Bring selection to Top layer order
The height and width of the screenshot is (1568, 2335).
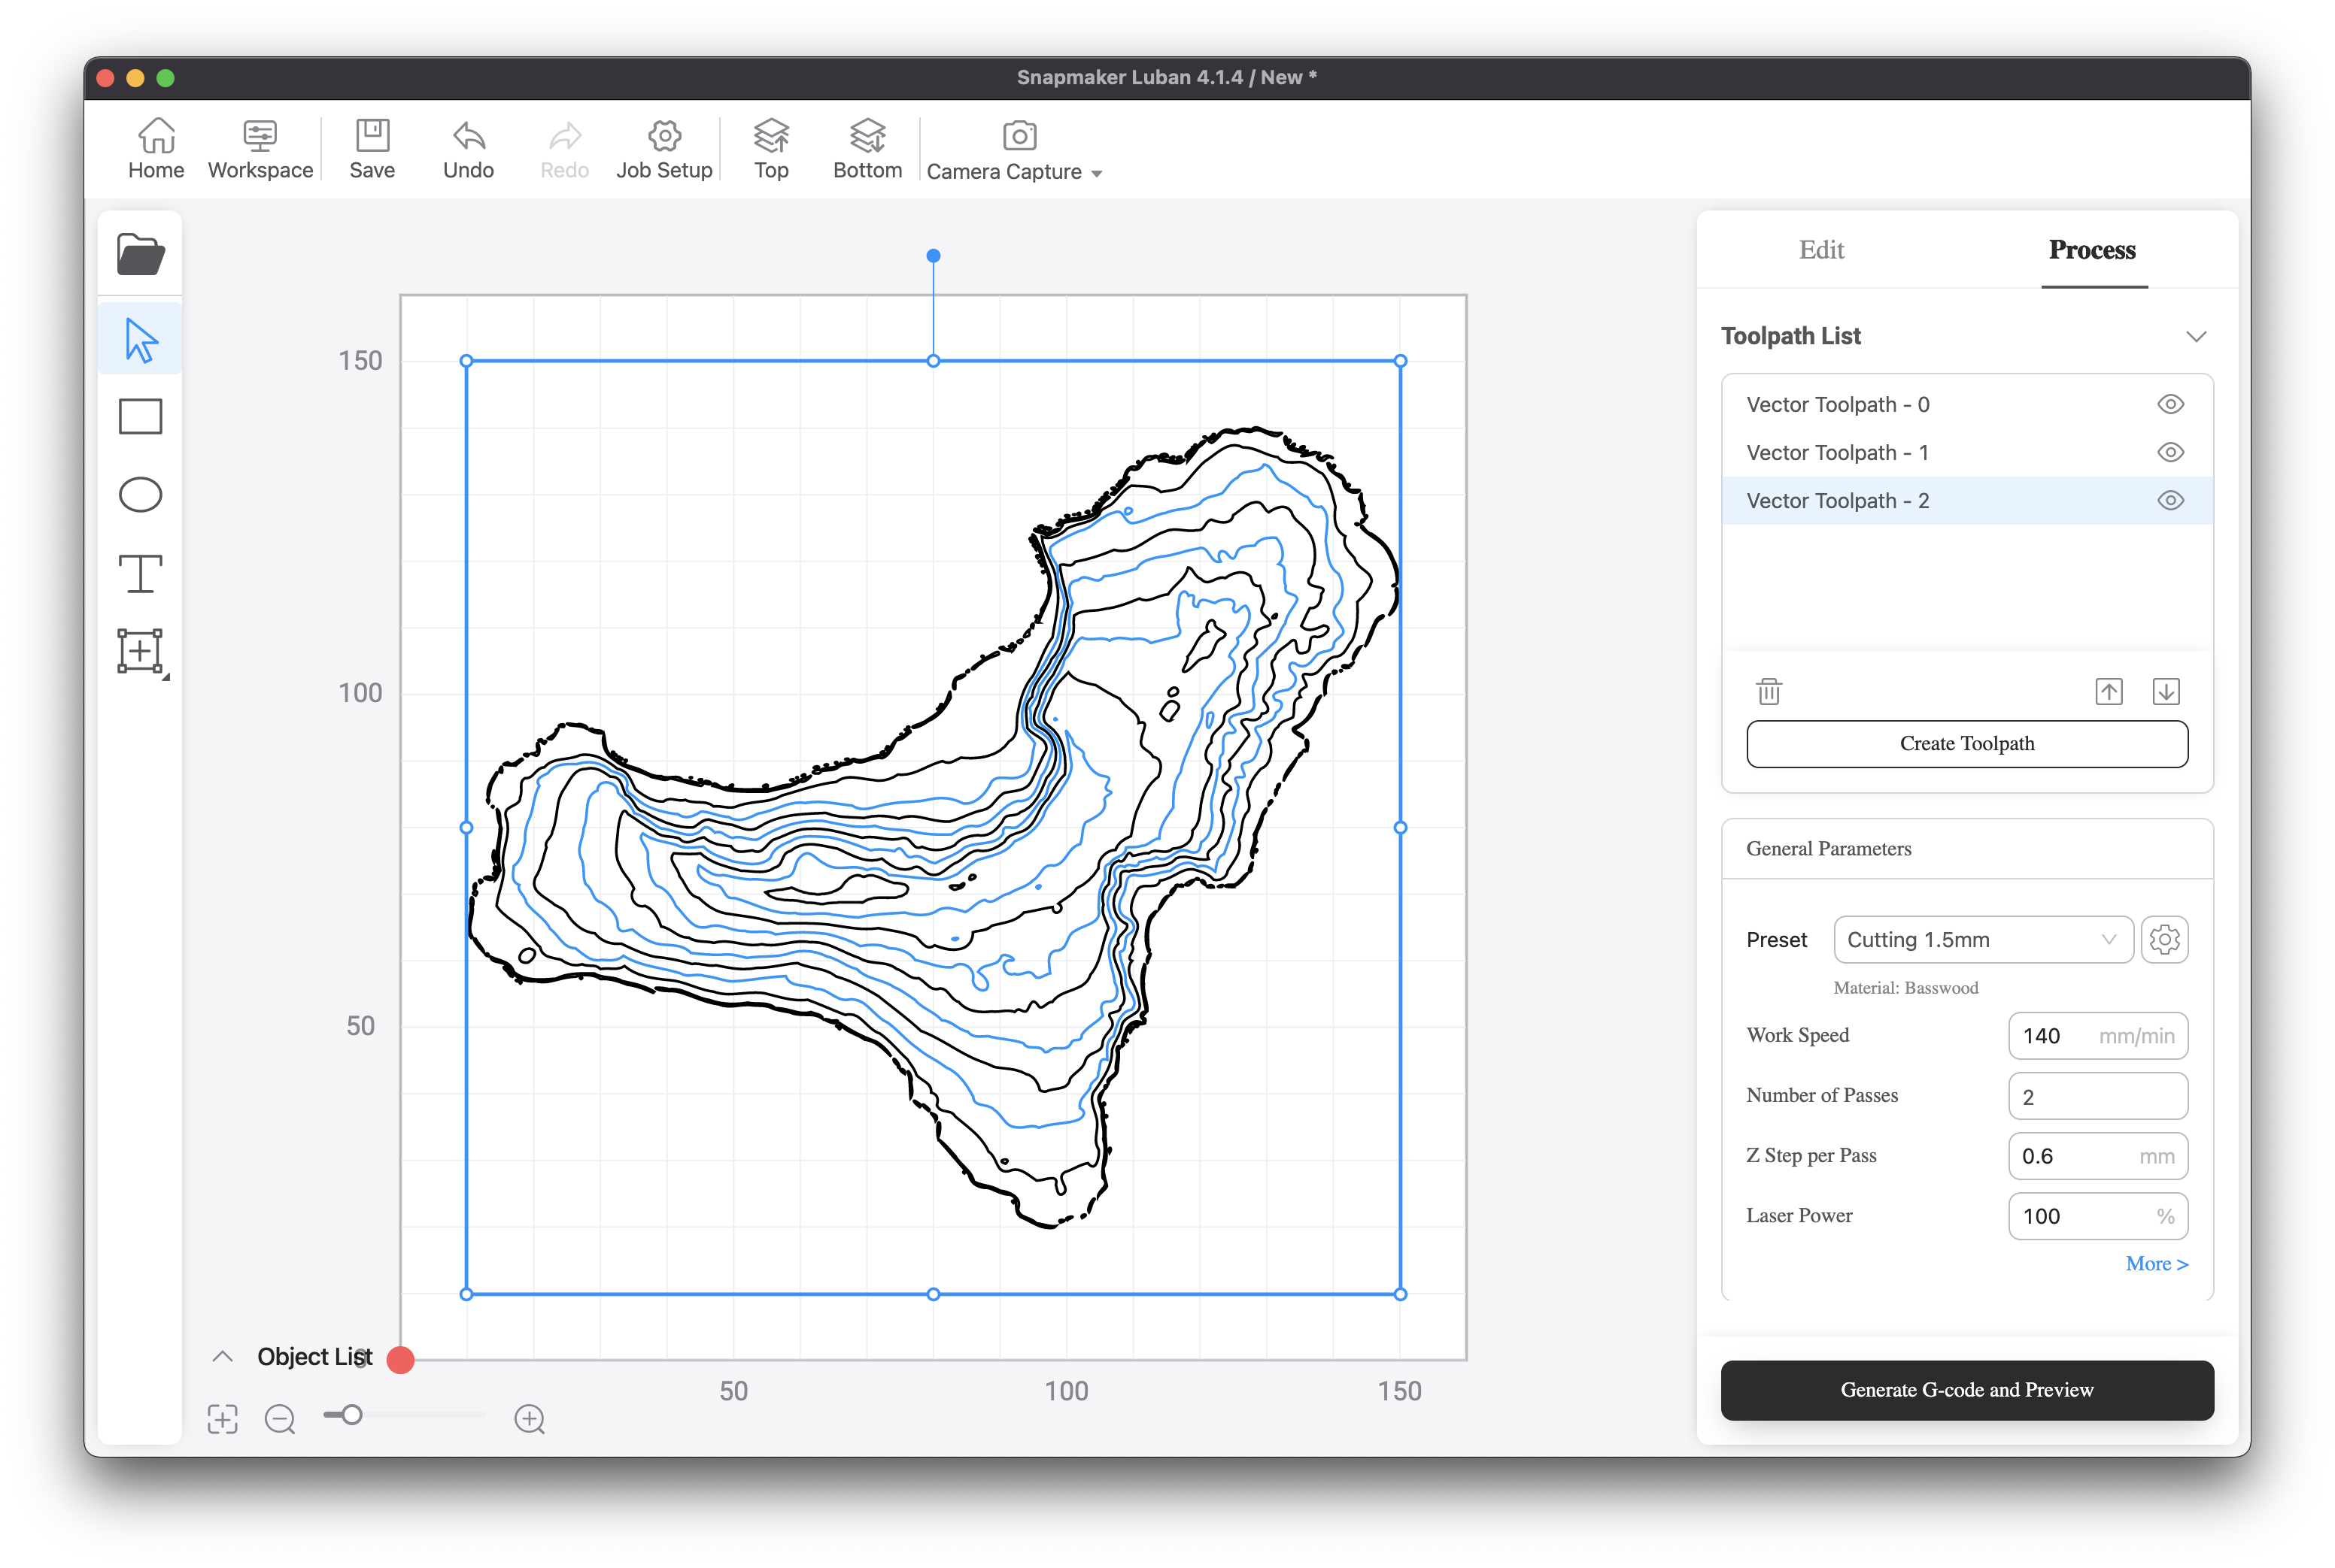click(x=770, y=148)
